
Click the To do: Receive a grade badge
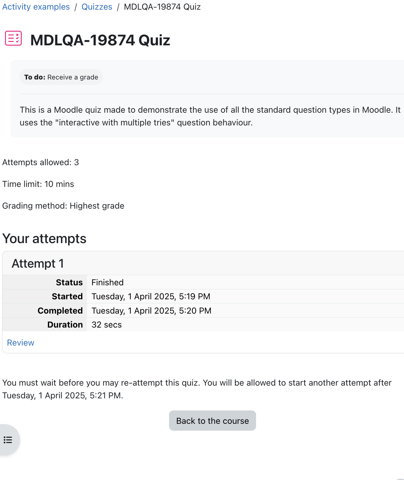click(61, 77)
